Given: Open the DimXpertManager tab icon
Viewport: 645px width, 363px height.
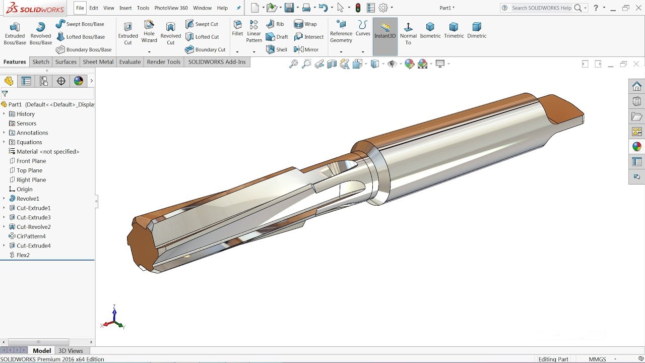Looking at the screenshot, I should [x=61, y=81].
